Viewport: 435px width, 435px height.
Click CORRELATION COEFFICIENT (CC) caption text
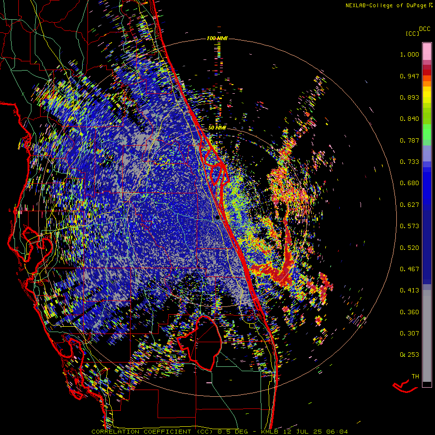coord(153,432)
